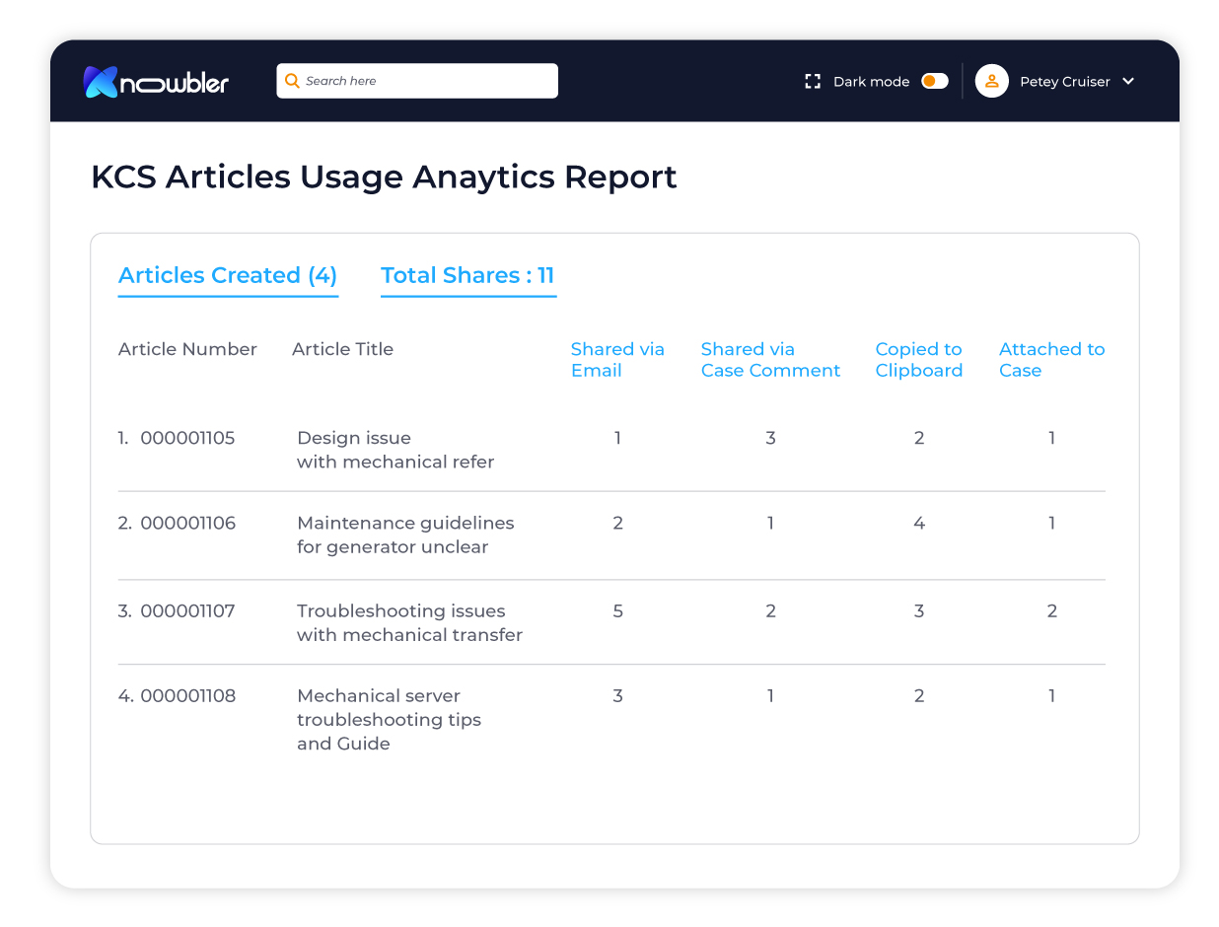Image resolution: width=1219 pixels, height=927 pixels.
Task: Select the Copied to Clipboard column header
Action: (918, 359)
